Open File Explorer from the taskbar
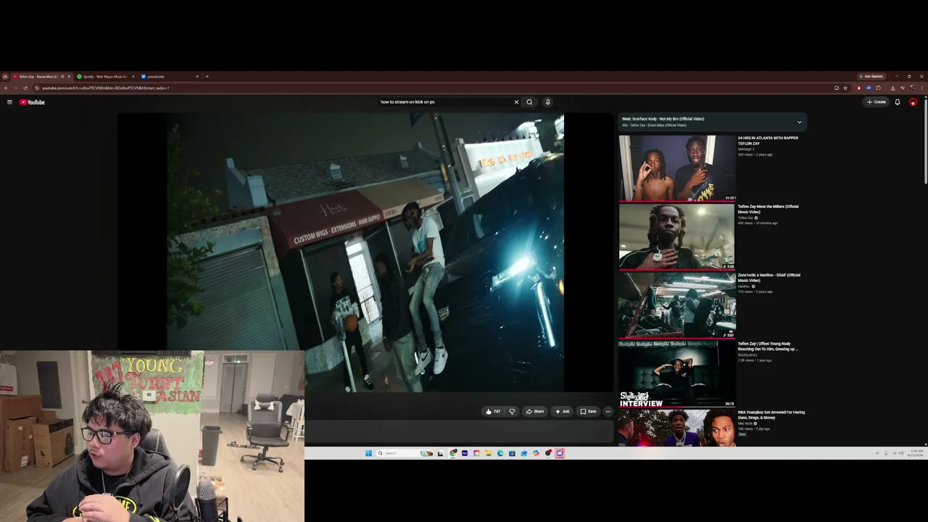 pos(488,453)
